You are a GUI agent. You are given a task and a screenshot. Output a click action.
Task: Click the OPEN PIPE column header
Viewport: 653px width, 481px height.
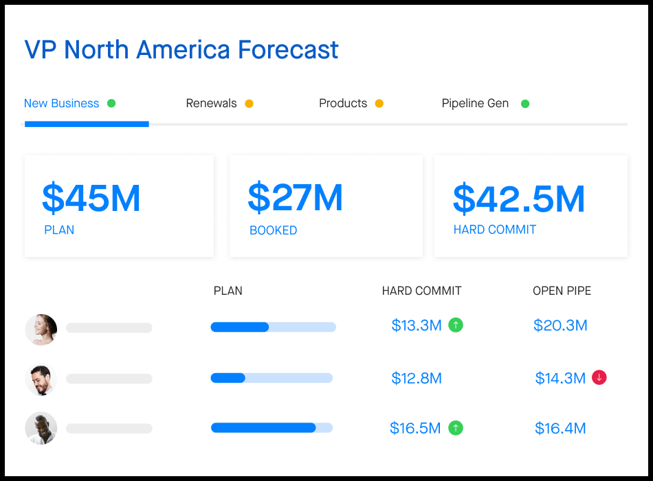click(x=562, y=291)
